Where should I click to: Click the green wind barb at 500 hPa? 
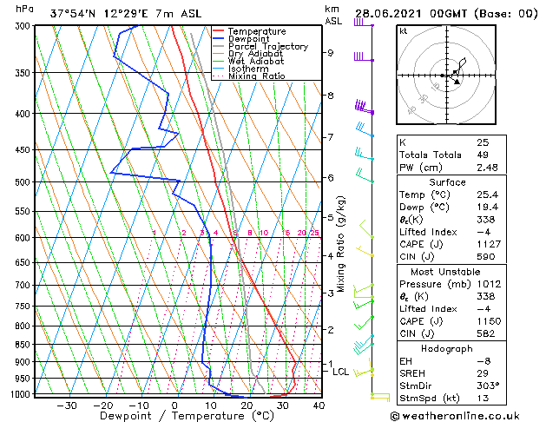tap(365, 175)
